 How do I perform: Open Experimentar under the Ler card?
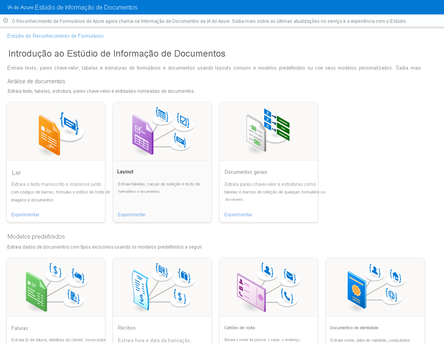25,214
